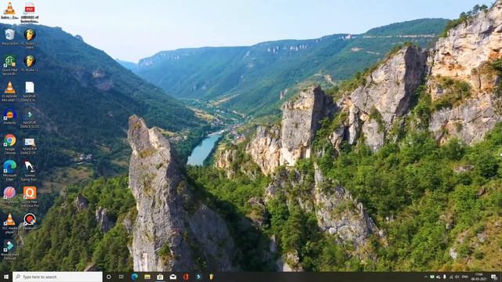The image size is (502, 282).
Task: Open Microsoft Edge from taskbar
Action: [134, 277]
